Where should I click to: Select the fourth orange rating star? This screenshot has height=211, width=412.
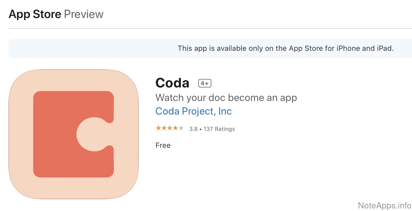point(175,128)
